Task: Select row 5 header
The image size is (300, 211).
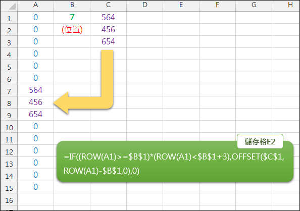Action: (x=9, y=66)
